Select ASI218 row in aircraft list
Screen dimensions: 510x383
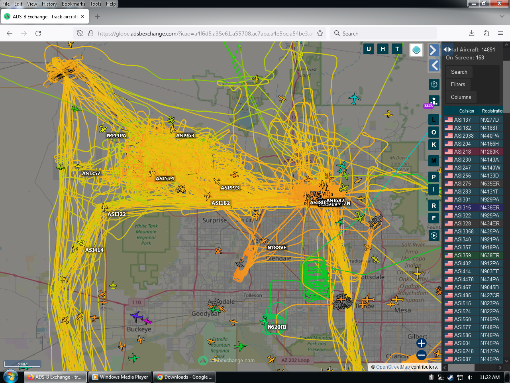474,152
